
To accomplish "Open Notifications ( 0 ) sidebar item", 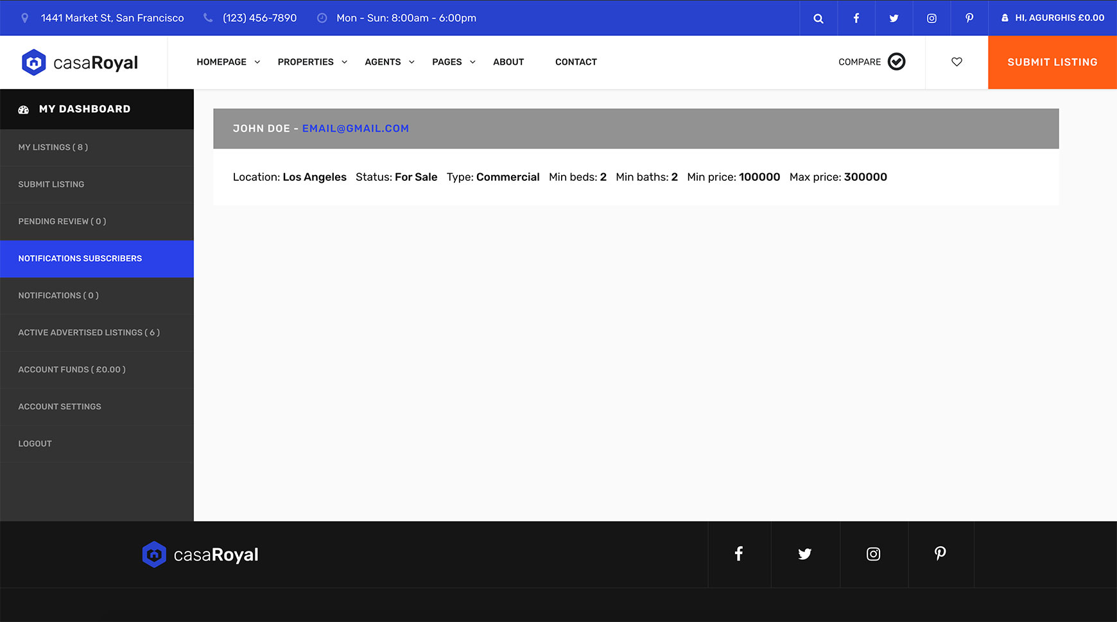I will click(97, 296).
